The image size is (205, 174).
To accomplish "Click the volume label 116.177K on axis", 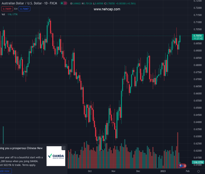I will tap(198, 162).
